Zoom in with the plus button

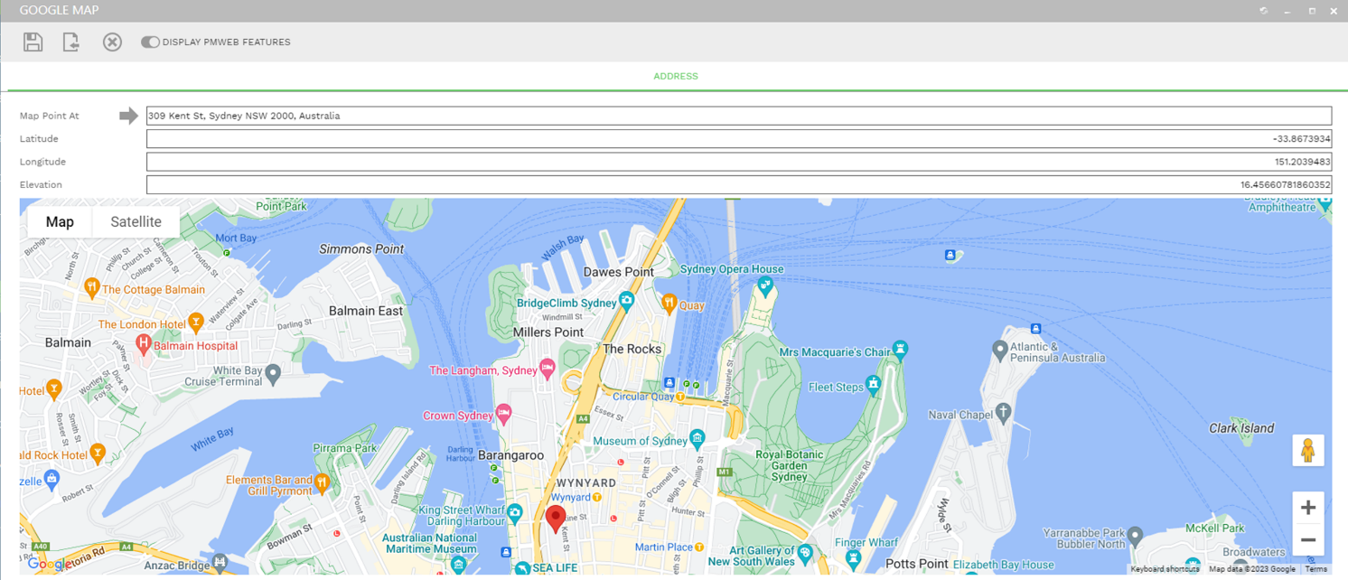[1307, 508]
